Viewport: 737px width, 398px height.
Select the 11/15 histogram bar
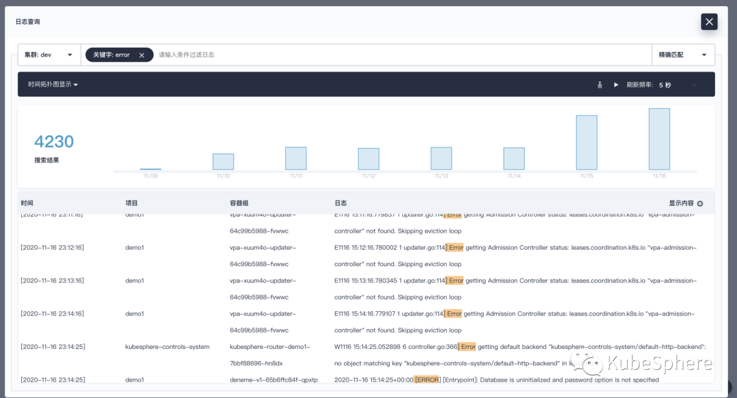tap(587, 143)
